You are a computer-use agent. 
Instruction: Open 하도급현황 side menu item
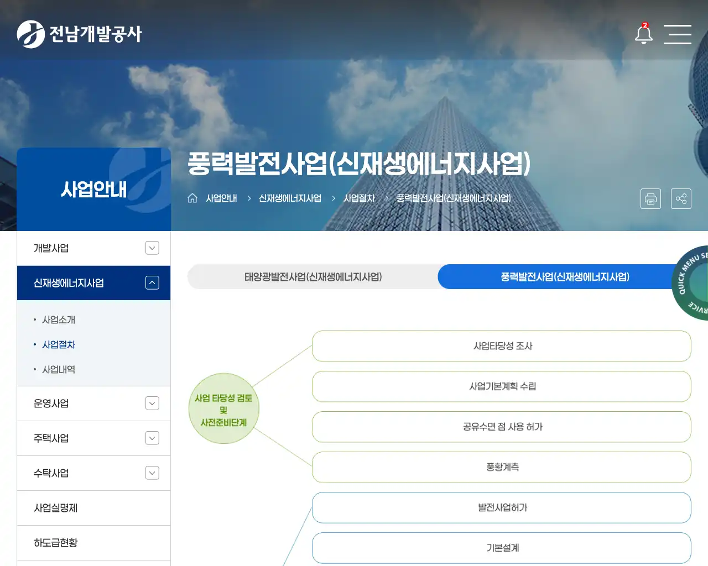pyautogui.click(x=93, y=543)
